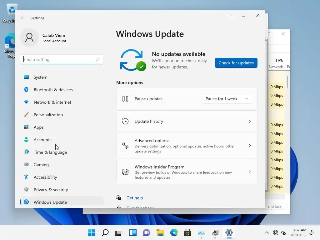
Task: Open taskbar Search
Action: (105, 232)
